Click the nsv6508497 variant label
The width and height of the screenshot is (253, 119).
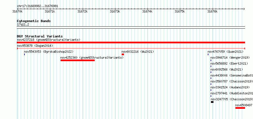pos(244,105)
